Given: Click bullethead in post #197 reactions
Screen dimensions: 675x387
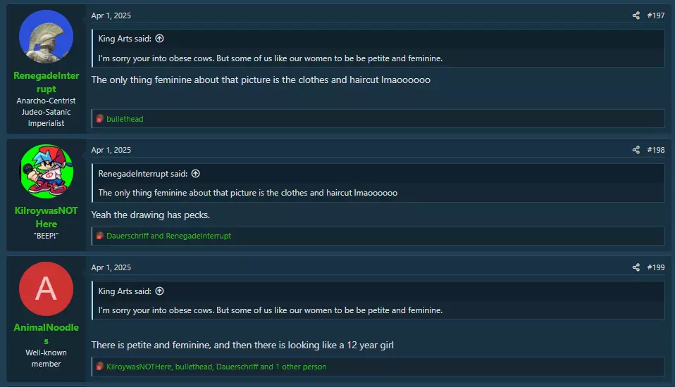Looking at the screenshot, I should (x=125, y=119).
